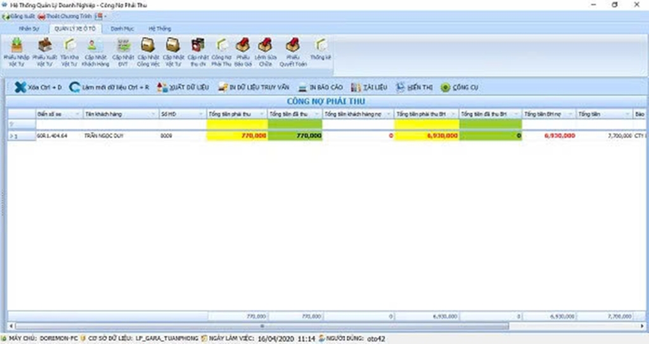Open Cập nhật thu chi icon
The image size is (649, 344).
[198, 45]
